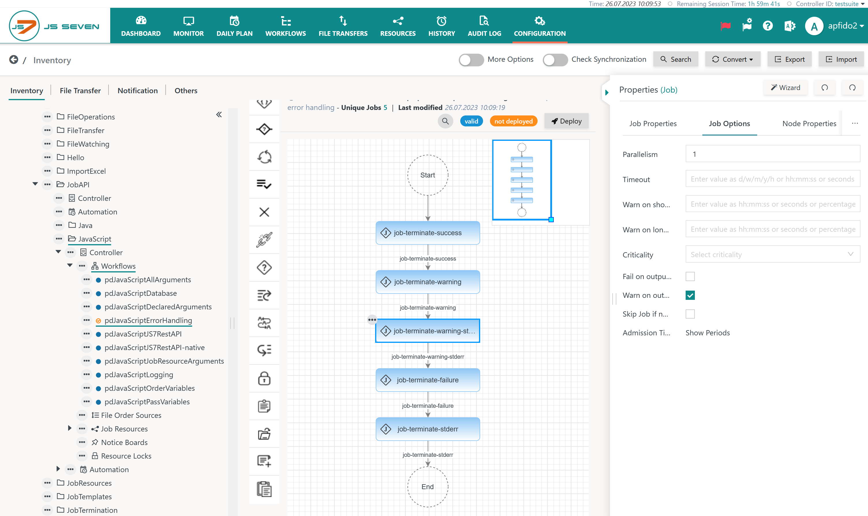Select the Add Order instruction icon
868x516 pixels.
264,461
